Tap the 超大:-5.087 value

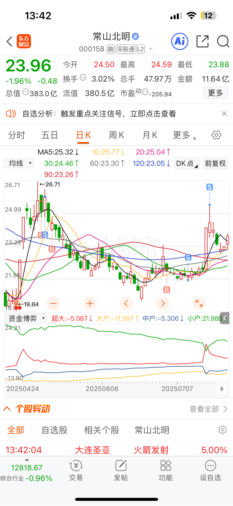(x=72, y=319)
